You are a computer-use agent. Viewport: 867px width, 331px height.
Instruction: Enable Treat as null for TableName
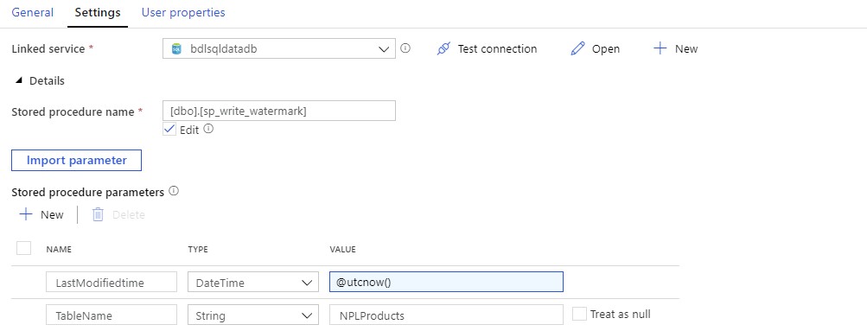pyautogui.click(x=579, y=314)
